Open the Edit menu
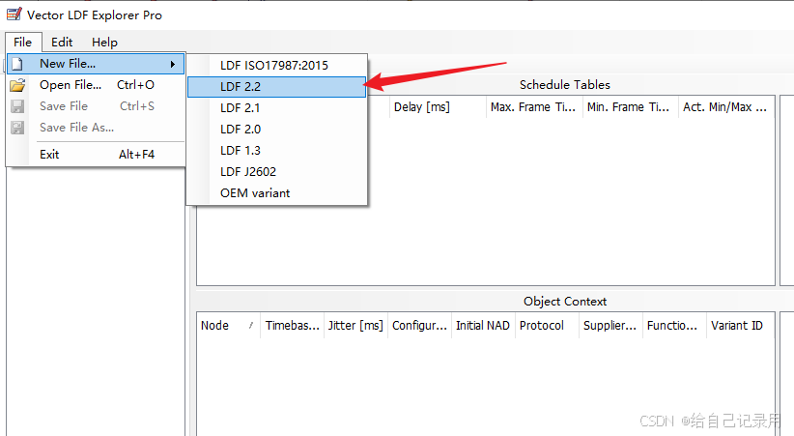 (x=62, y=43)
